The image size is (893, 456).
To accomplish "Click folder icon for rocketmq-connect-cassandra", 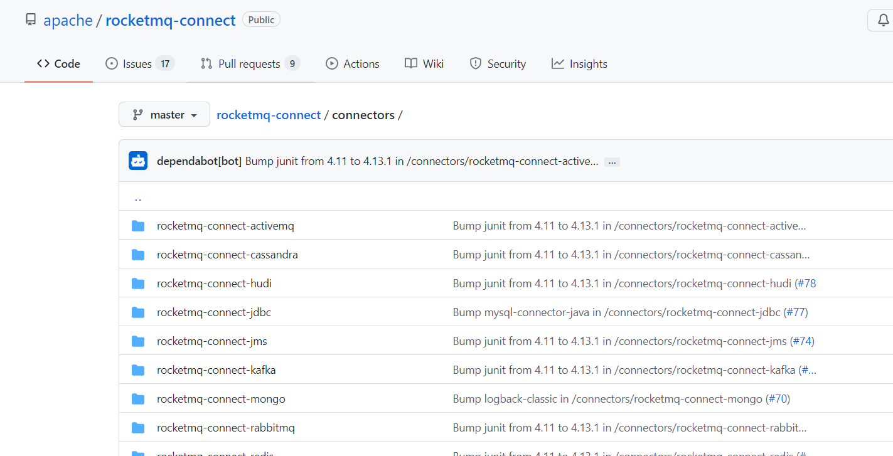I will pyautogui.click(x=138, y=255).
